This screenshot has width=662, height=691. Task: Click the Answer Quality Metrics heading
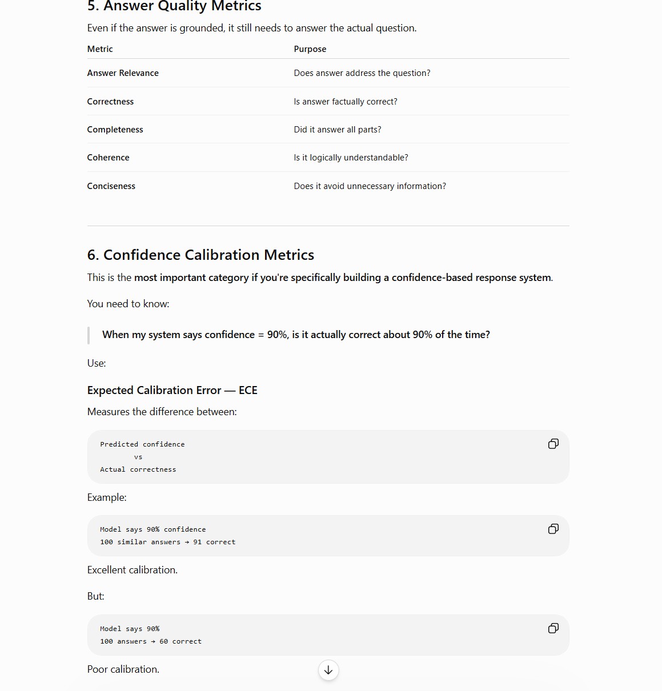(x=174, y=6)
